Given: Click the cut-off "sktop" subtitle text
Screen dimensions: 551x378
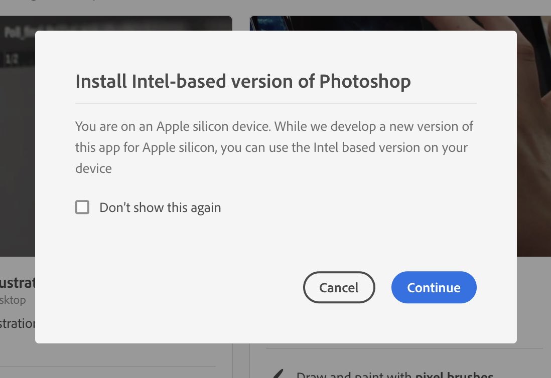Looking at the screenshot, I should [13, 300].
